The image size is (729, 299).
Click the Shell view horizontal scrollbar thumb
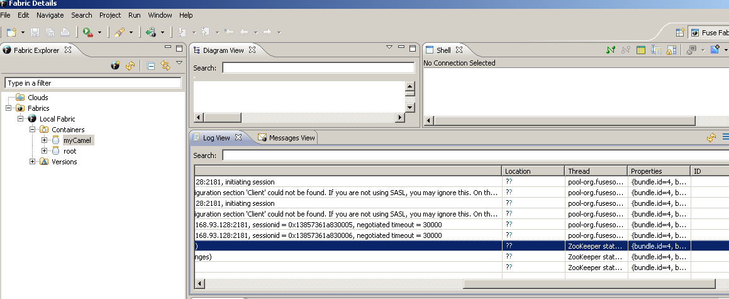tap(564, 121)
